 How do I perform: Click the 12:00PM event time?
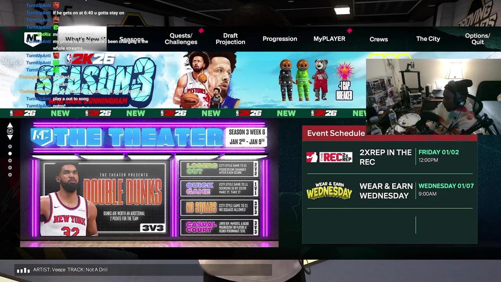[x=428, y=160]
